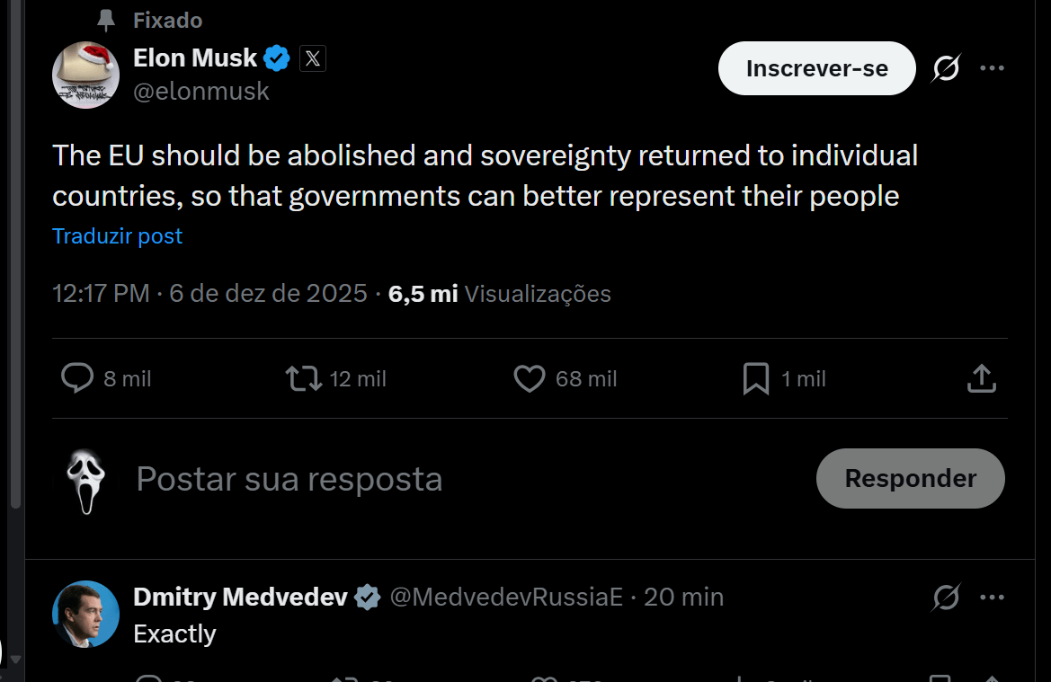Click the pinned post pin icon
Viewport: 1051px width, 682px height.
pos(105,20)
